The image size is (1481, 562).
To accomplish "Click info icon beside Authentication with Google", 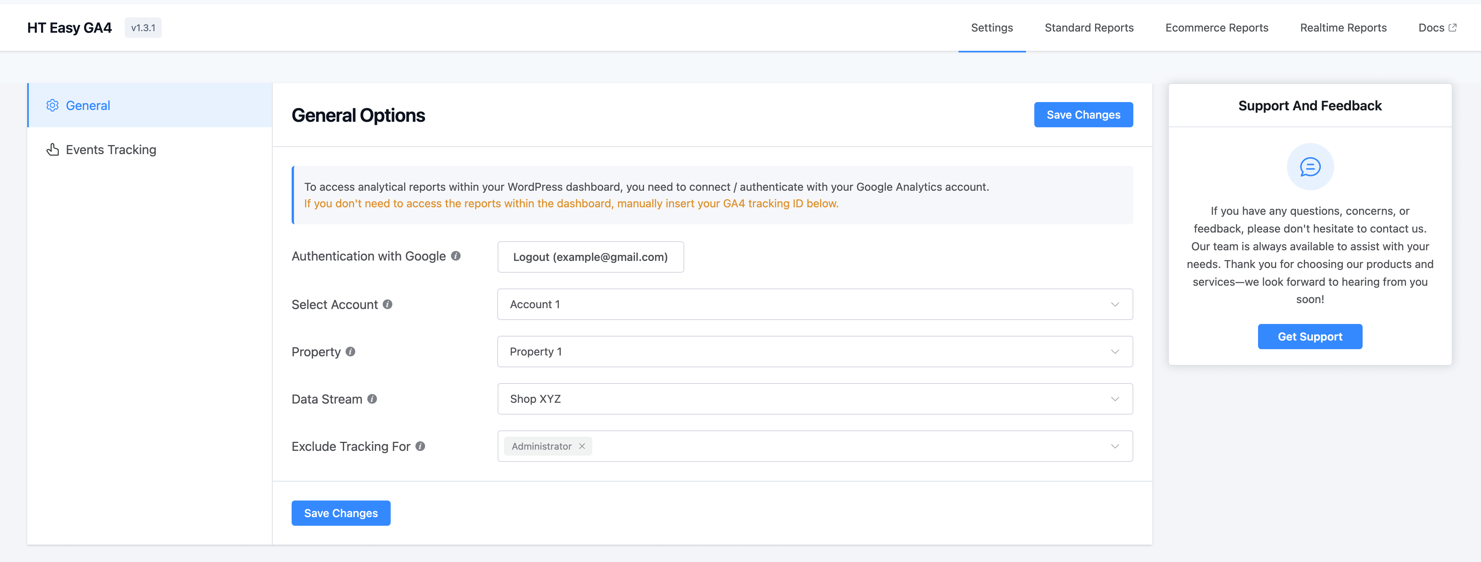I will [x=455, y=256].
